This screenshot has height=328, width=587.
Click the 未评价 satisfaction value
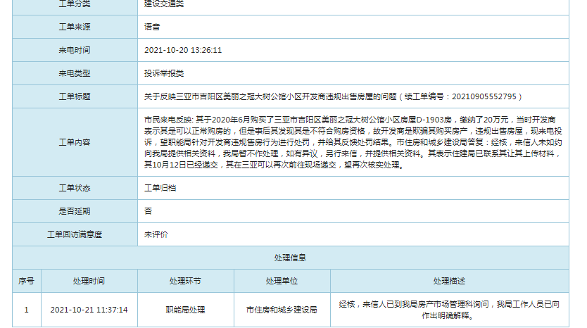click(x=156, y=234)
